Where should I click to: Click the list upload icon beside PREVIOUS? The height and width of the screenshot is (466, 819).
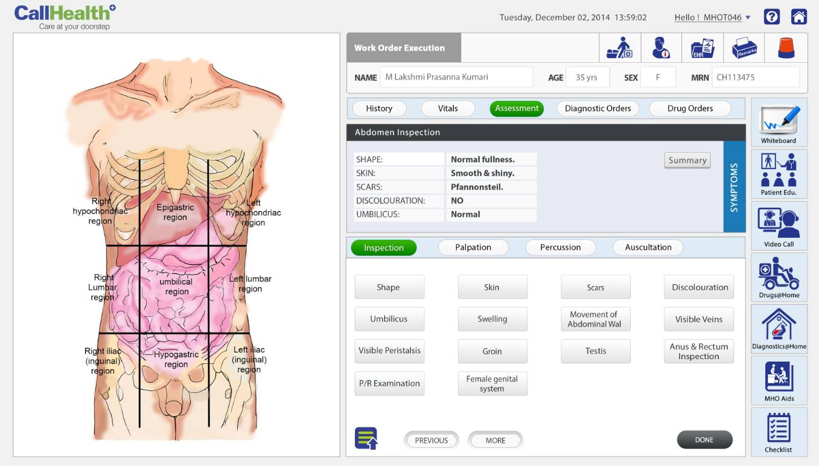coord(366,439)
